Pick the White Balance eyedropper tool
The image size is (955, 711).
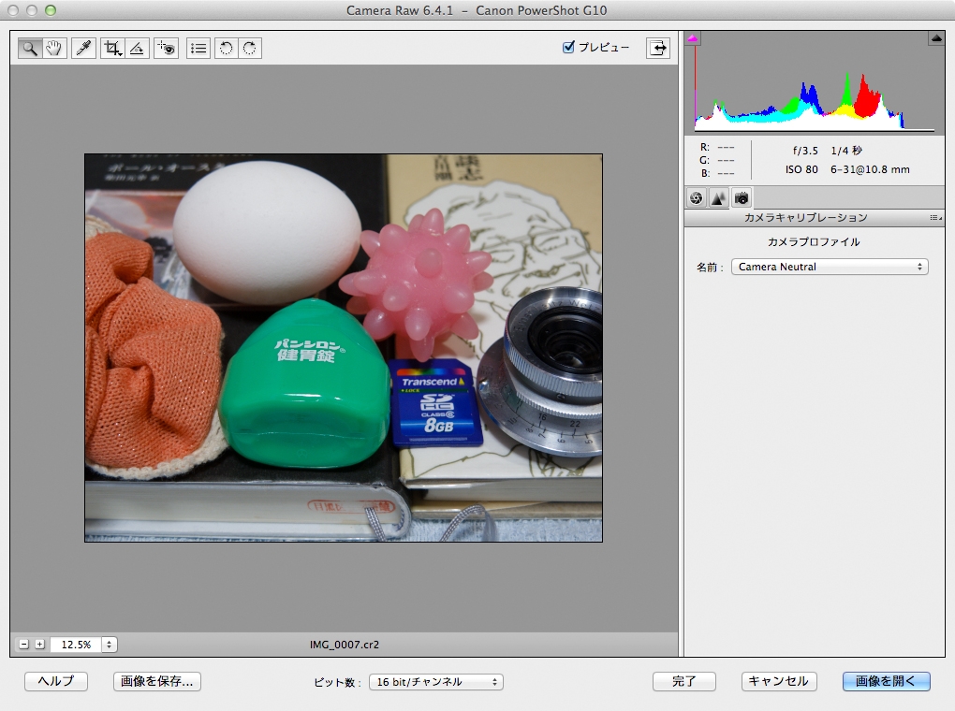[85, 49]
